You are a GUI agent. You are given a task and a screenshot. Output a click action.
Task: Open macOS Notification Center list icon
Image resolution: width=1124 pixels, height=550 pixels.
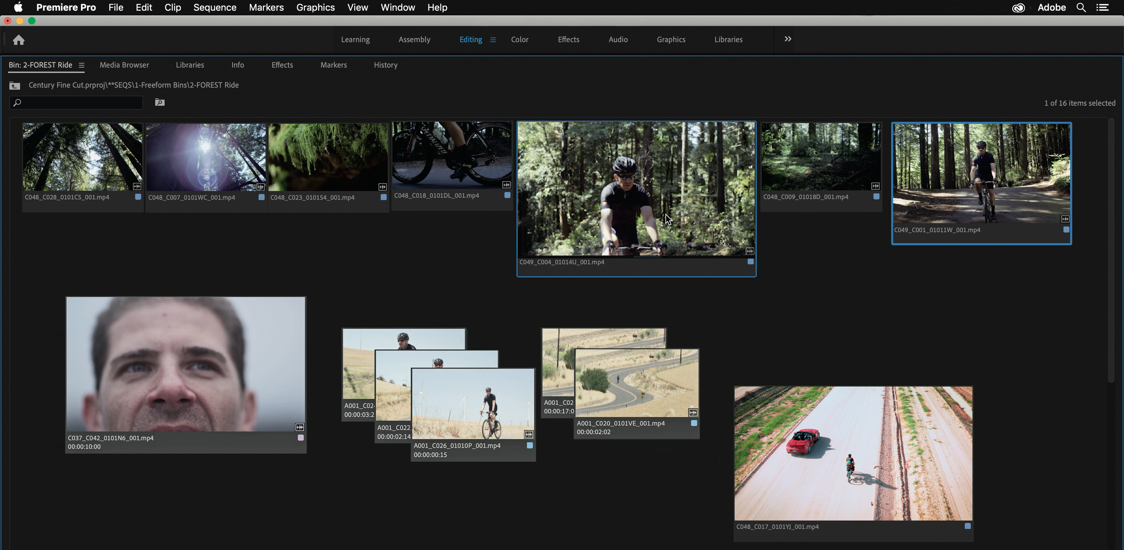click(x=1102, y=7)
